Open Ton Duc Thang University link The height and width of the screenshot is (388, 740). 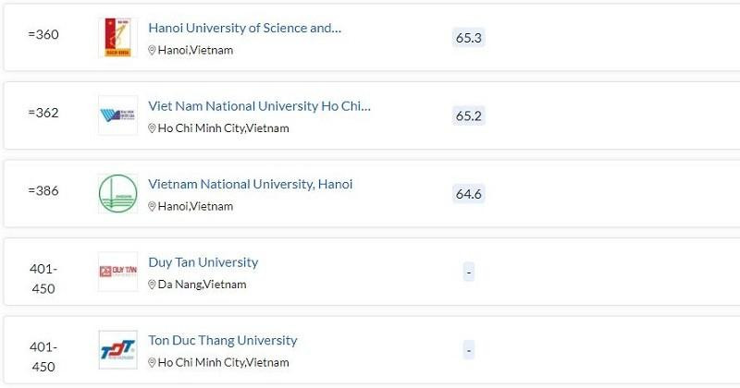tap(222, 340)
